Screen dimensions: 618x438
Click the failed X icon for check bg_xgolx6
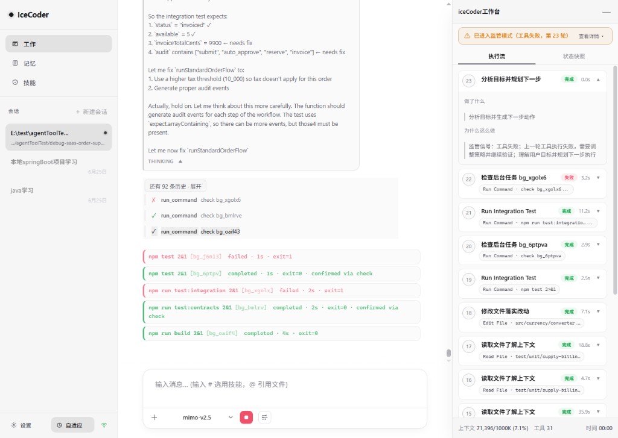point(153,200)
